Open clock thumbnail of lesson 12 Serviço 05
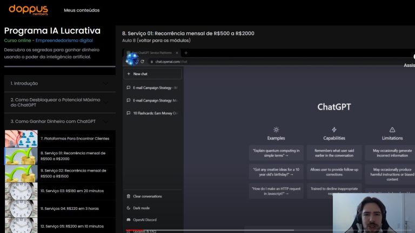Viewport: 415px width, 233px height. click(21, 225)
